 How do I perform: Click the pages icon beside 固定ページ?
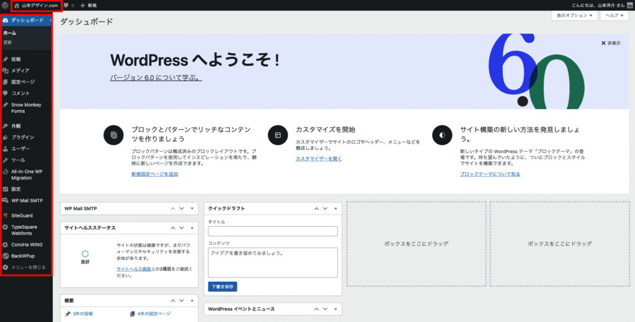5,82
